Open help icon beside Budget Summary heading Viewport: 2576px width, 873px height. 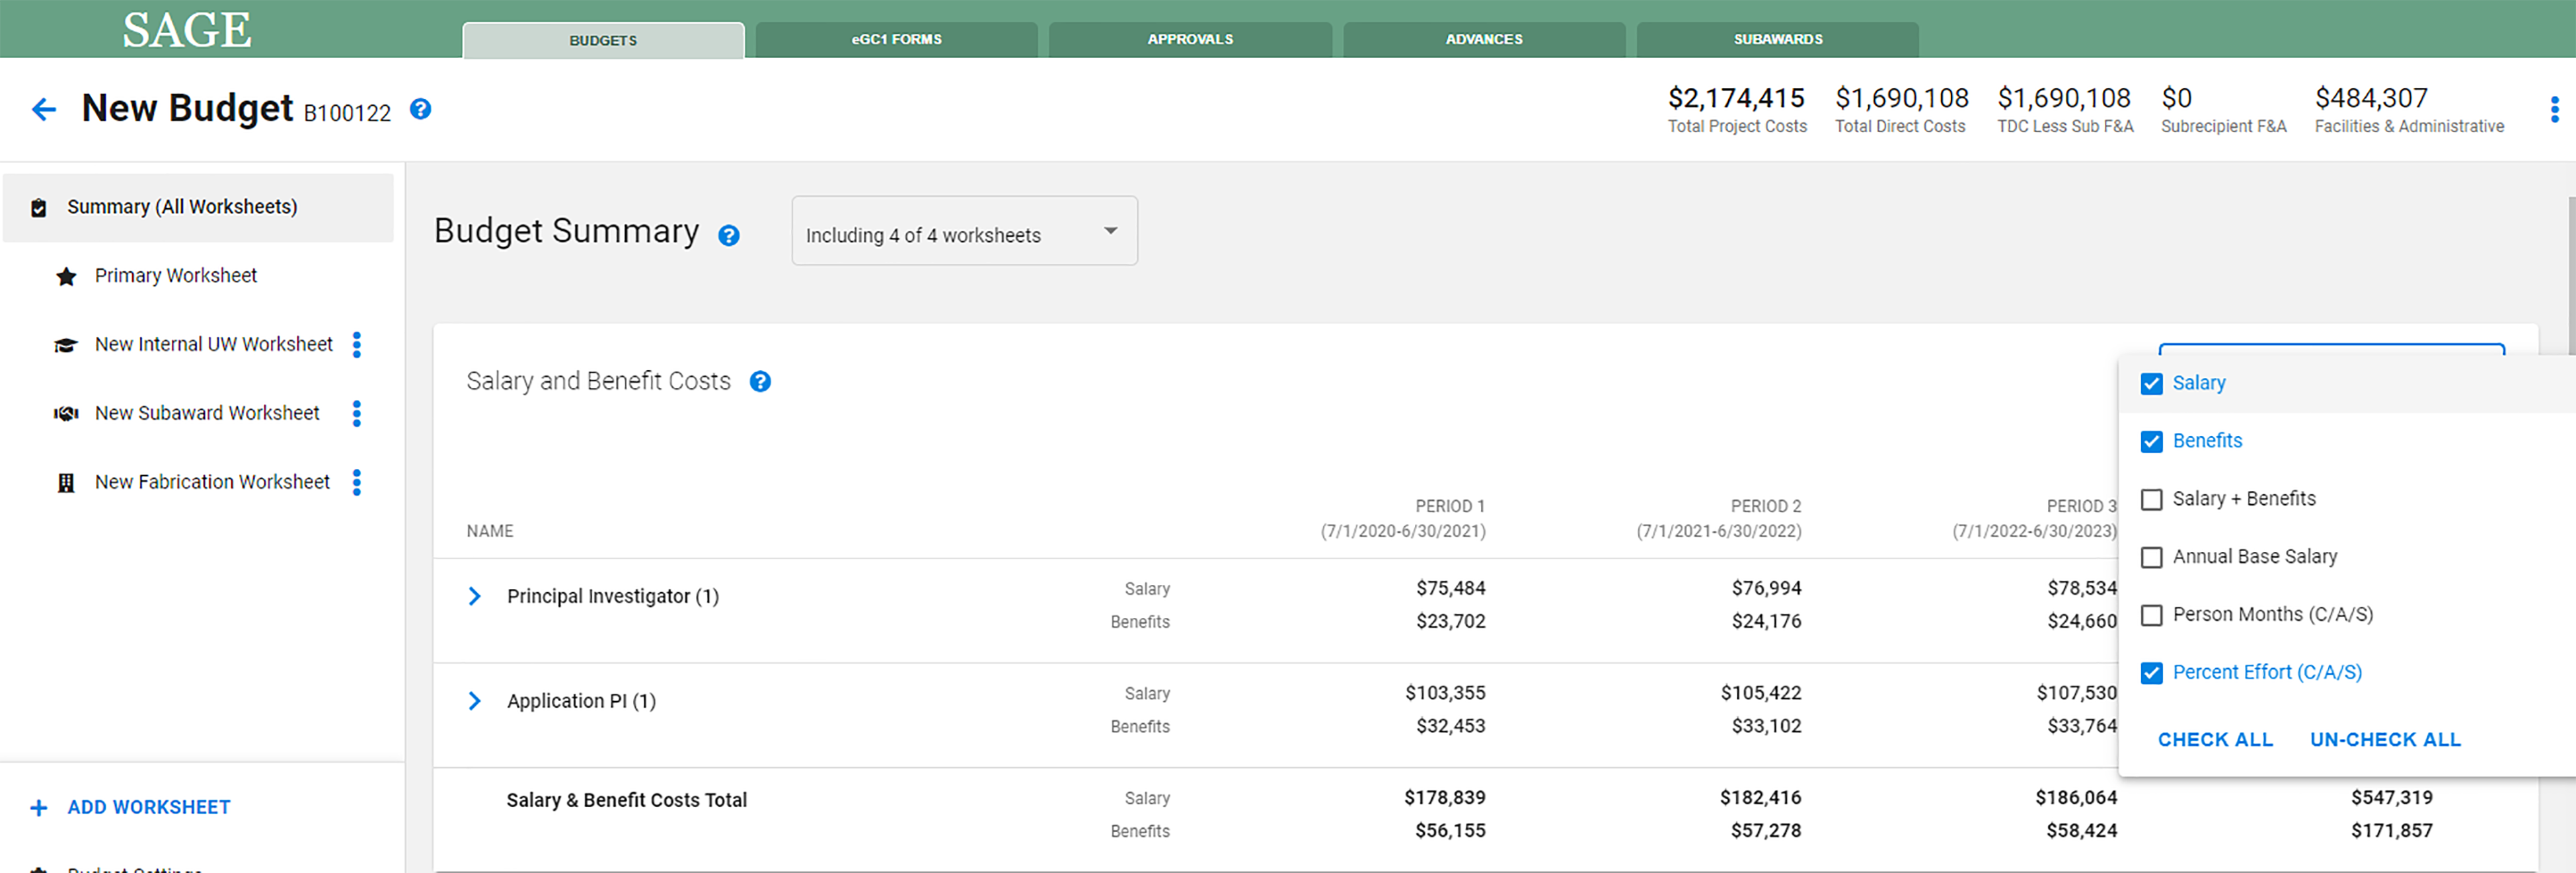click(x=729, y=236)
